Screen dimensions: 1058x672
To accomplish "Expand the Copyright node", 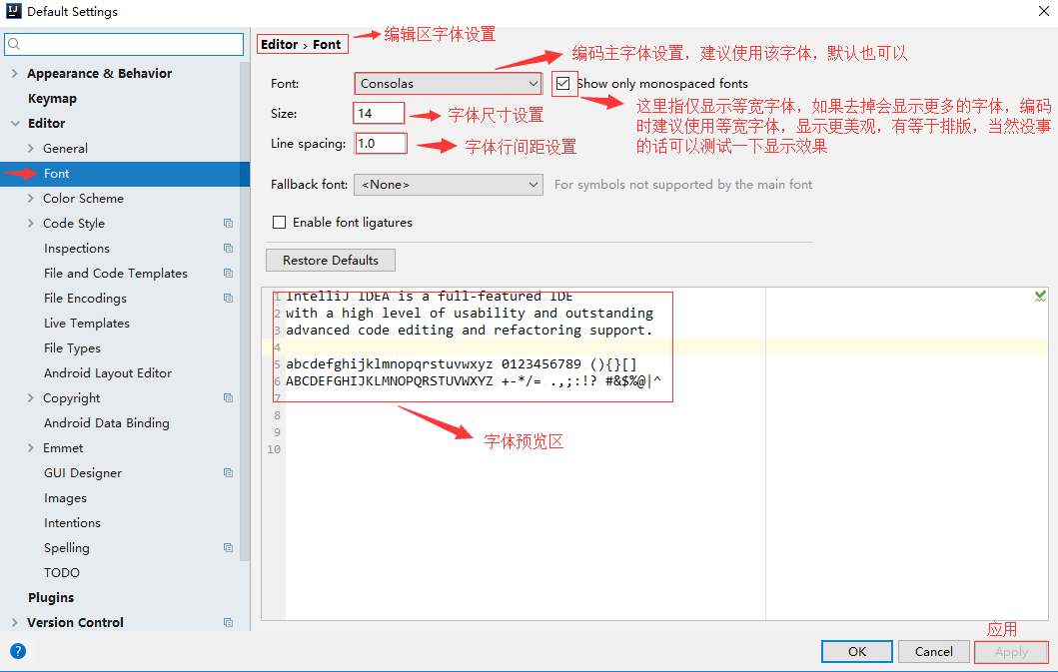I will click(x=30, y=398).
